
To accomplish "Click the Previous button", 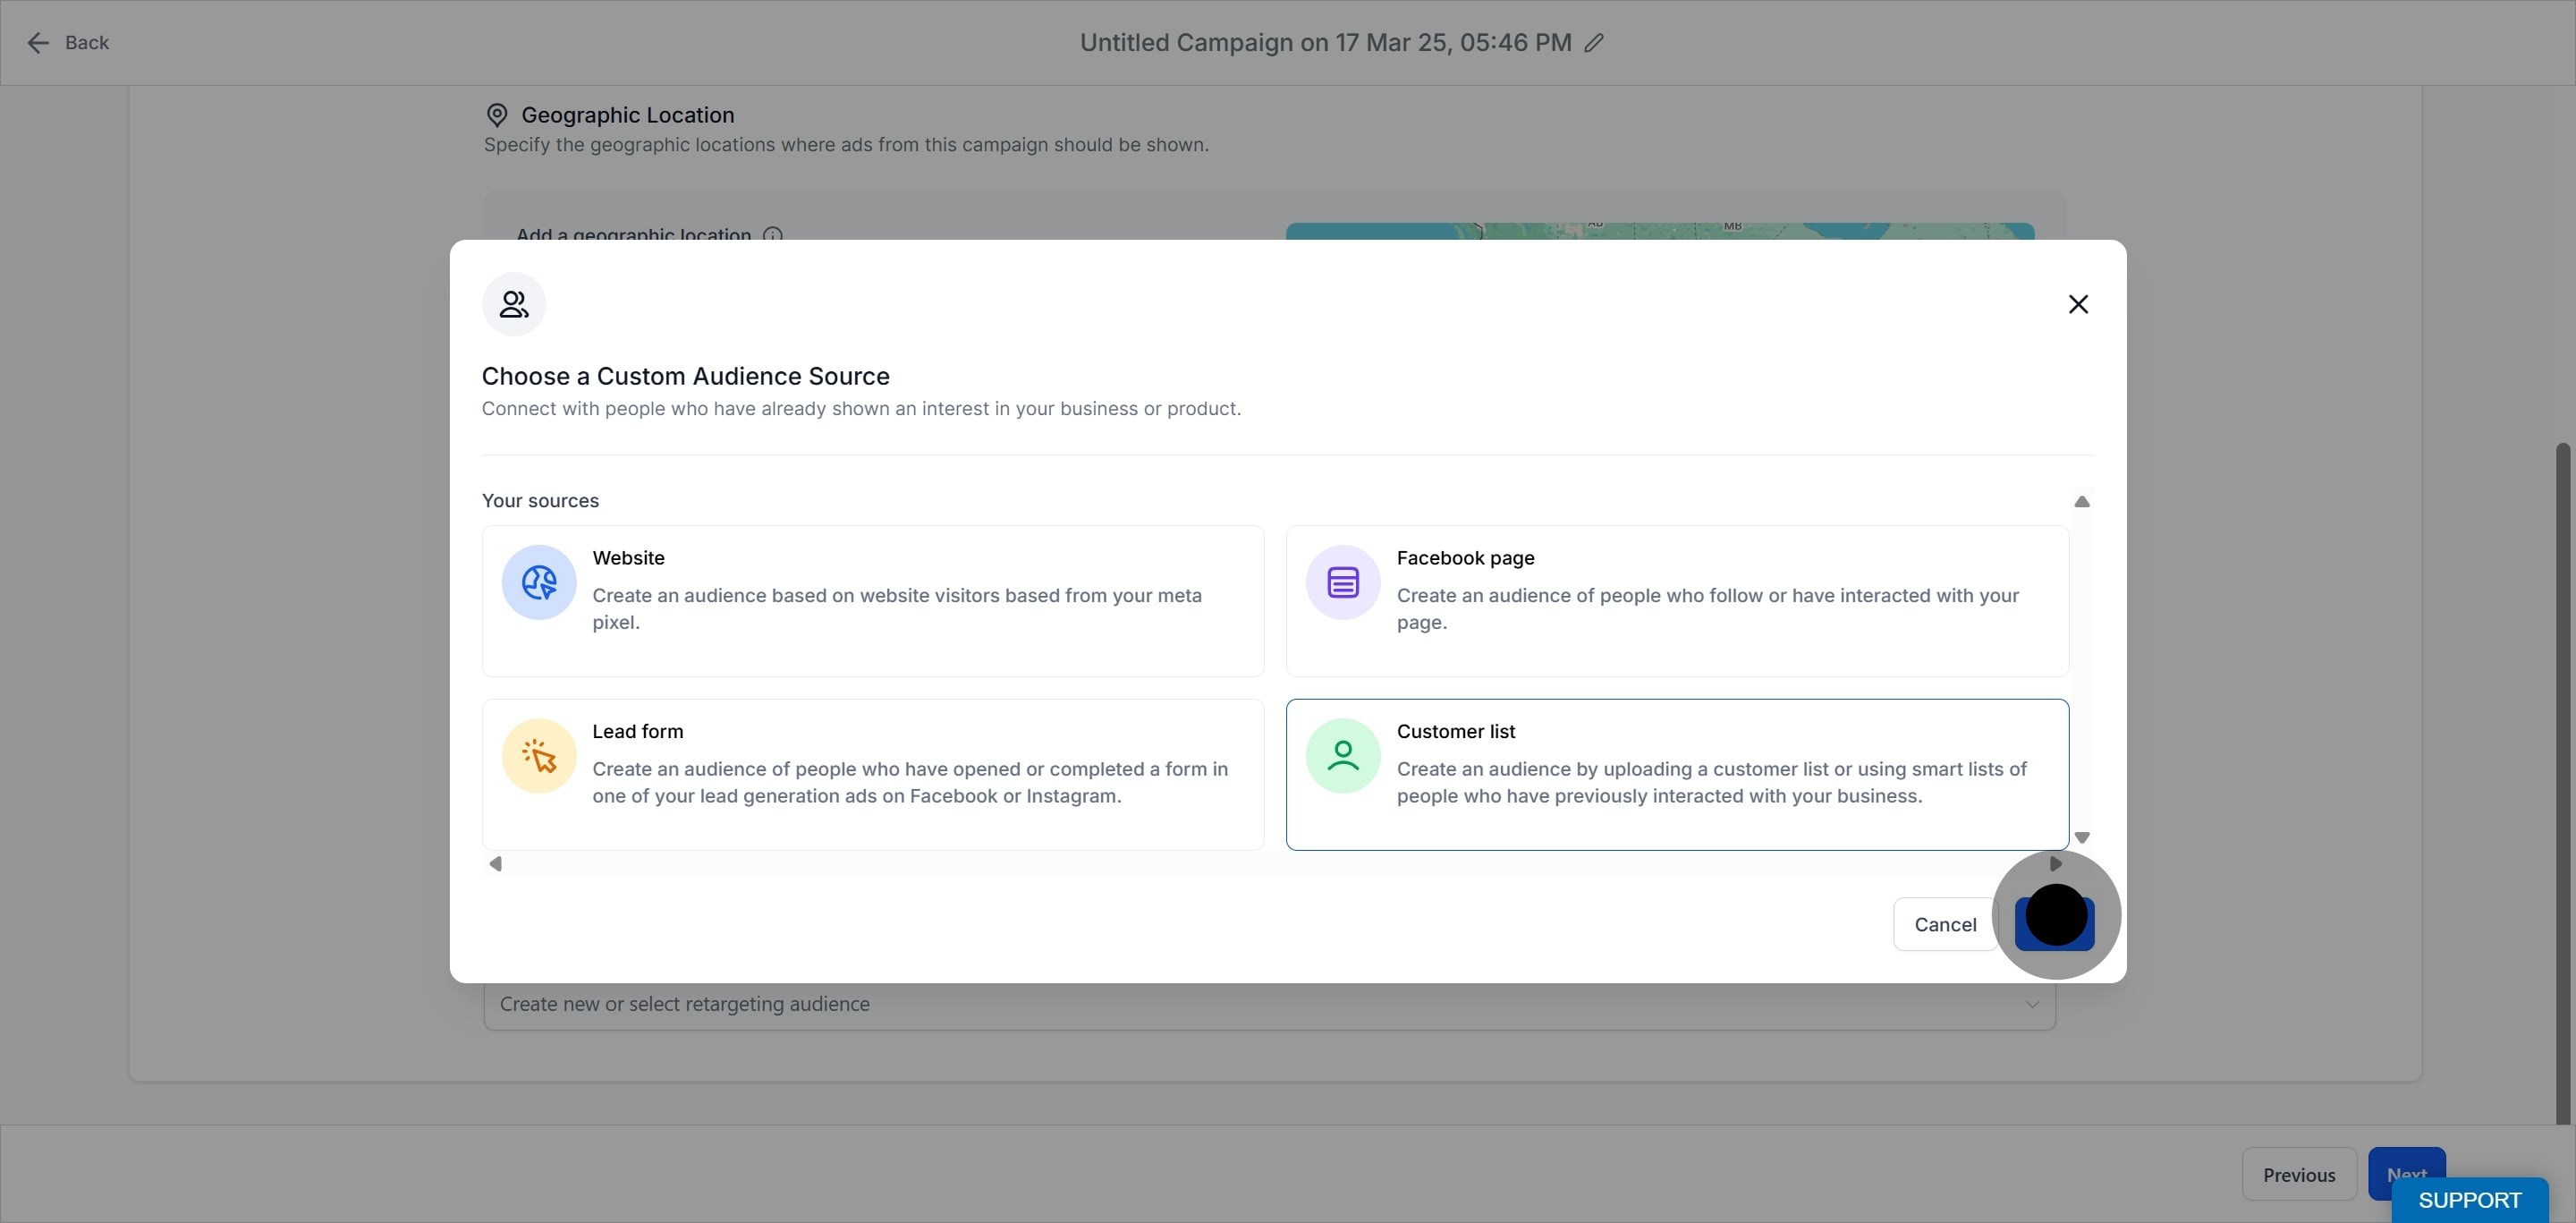I will (2299, 1175).
